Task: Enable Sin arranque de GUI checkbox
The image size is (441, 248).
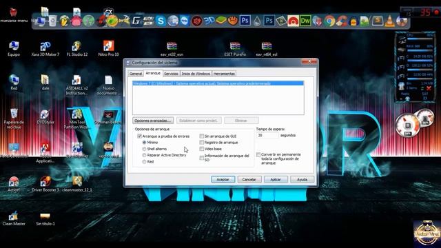Action: pyautogui.click(x=202, y=136)
